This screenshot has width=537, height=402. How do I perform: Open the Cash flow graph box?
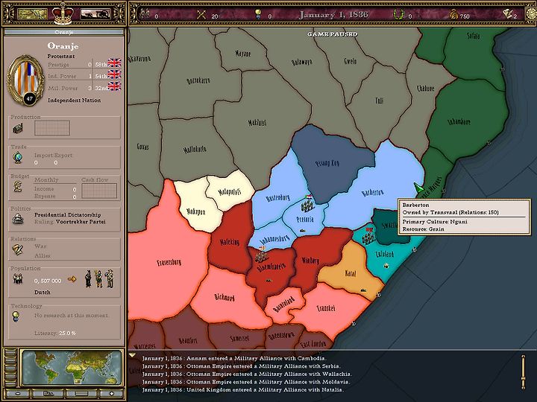click(99, 191)
